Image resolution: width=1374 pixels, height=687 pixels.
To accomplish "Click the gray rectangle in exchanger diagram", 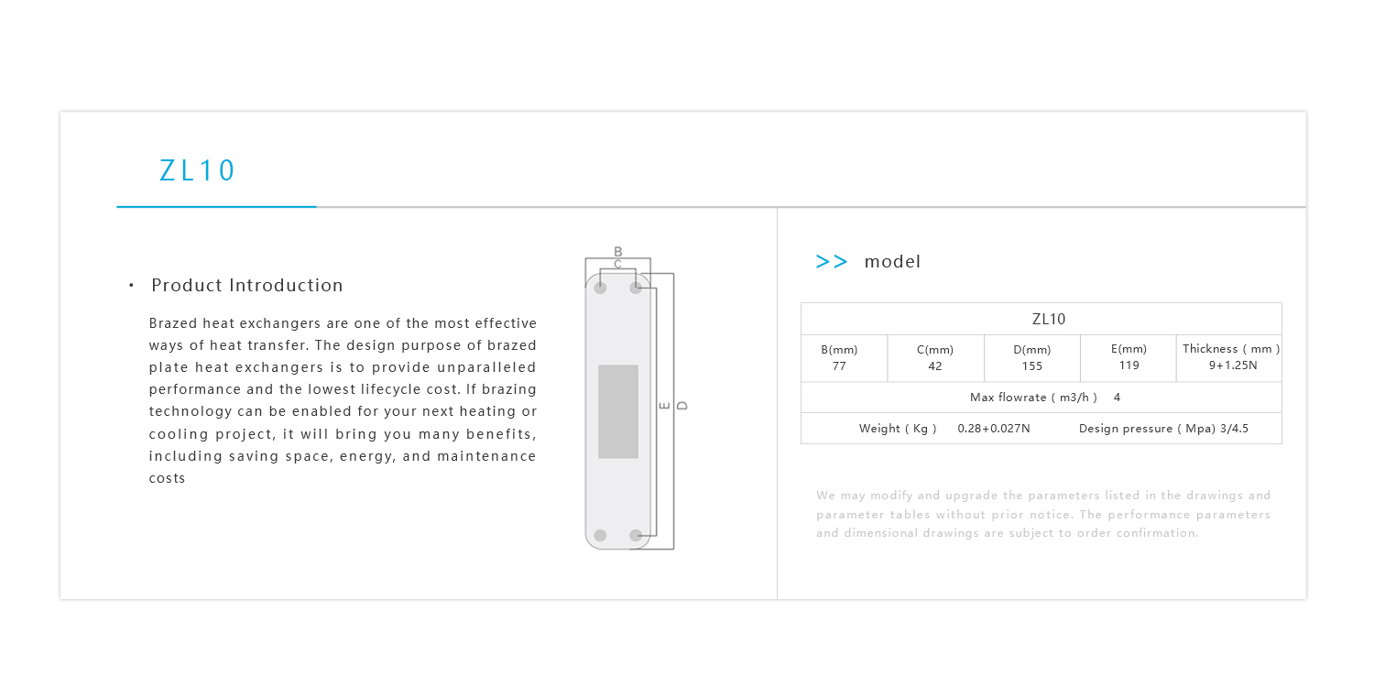I will (x=618, y=411).
